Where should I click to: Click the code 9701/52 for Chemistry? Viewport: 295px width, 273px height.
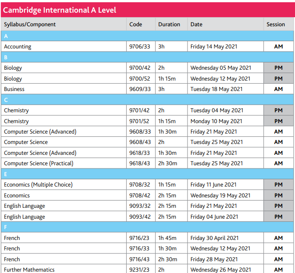(x=139, y=121)
